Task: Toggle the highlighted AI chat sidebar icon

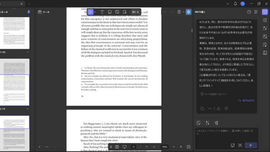Action: pos(265,12)
